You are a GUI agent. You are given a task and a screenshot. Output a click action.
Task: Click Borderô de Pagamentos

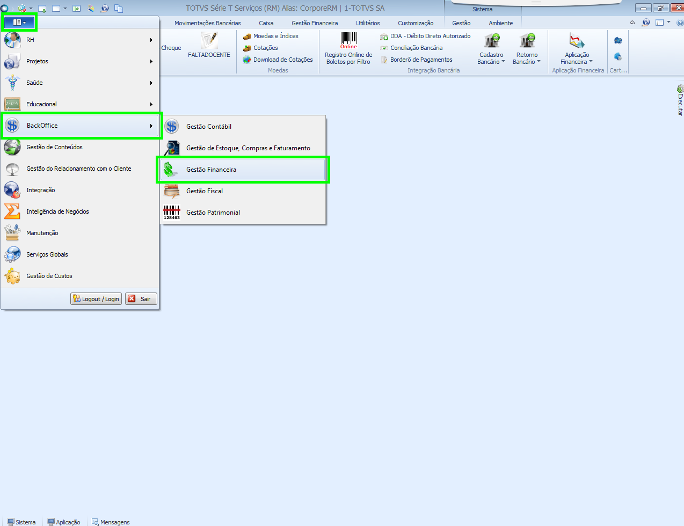tap(416, 60)
